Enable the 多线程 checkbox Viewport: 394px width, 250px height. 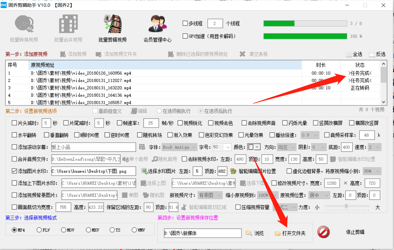(x=185, y=24)
